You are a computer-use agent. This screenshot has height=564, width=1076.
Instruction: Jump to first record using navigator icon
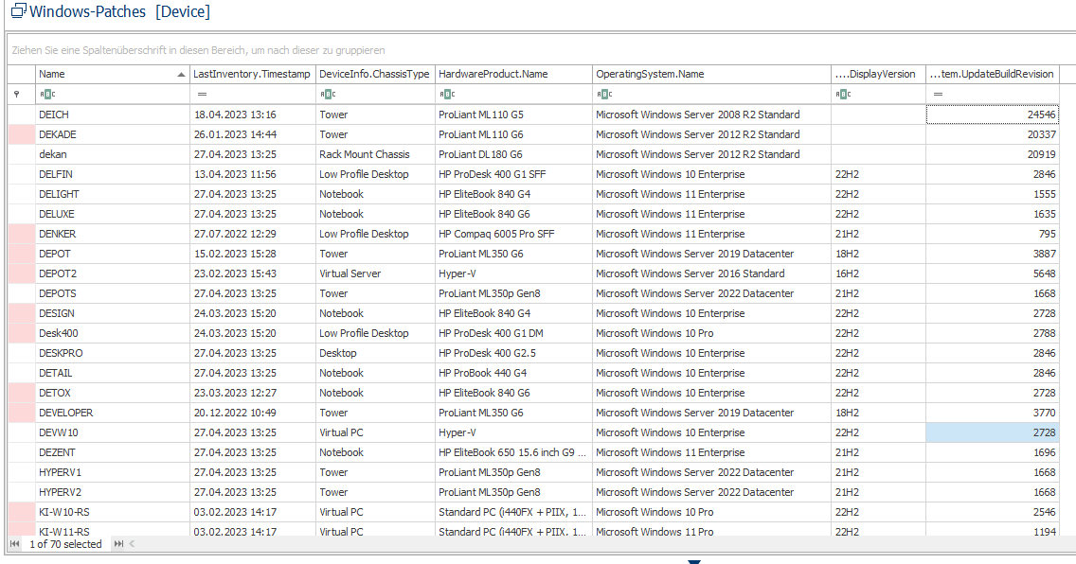pyautogui.click(x=14, y=543)
